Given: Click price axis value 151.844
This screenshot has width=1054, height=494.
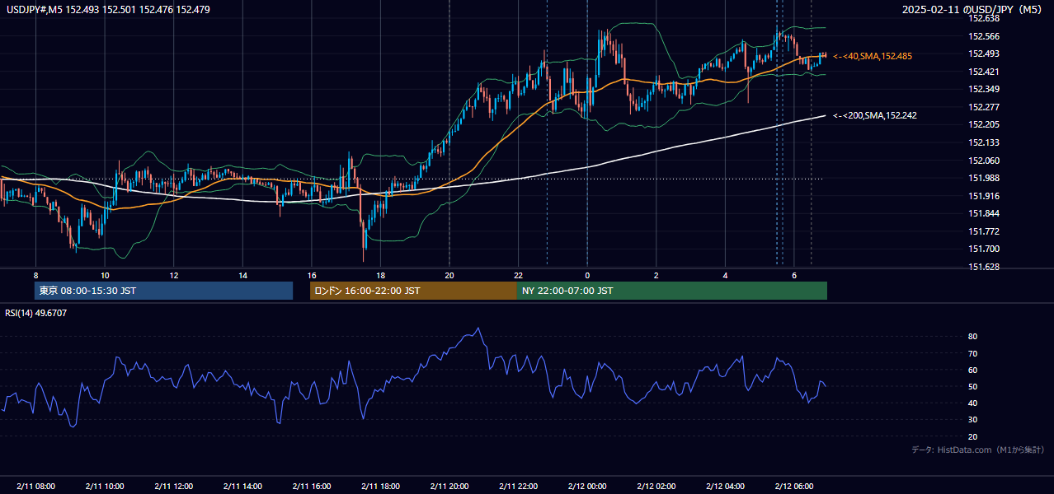Looking at the screenshot, I should tap(983, 213).
